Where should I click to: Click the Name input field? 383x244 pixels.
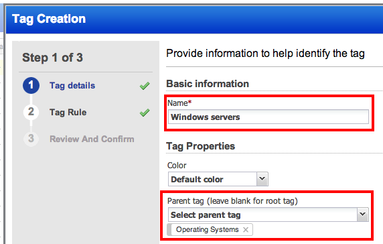click(x=269, y=117)
